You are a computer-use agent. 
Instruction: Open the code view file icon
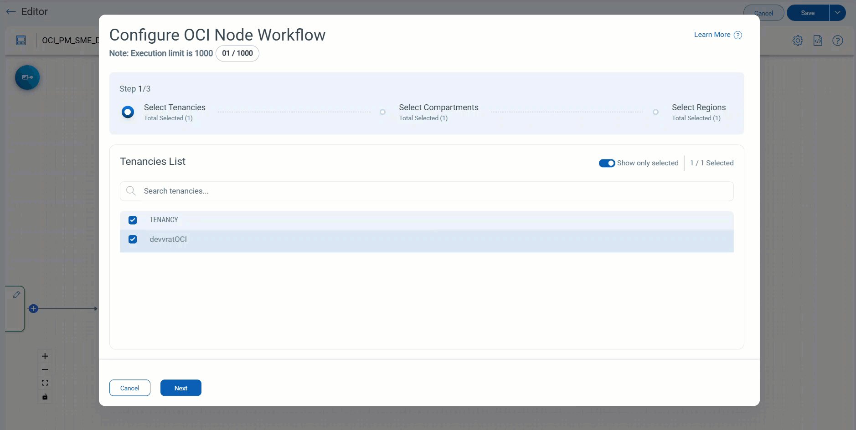point(818,41)
